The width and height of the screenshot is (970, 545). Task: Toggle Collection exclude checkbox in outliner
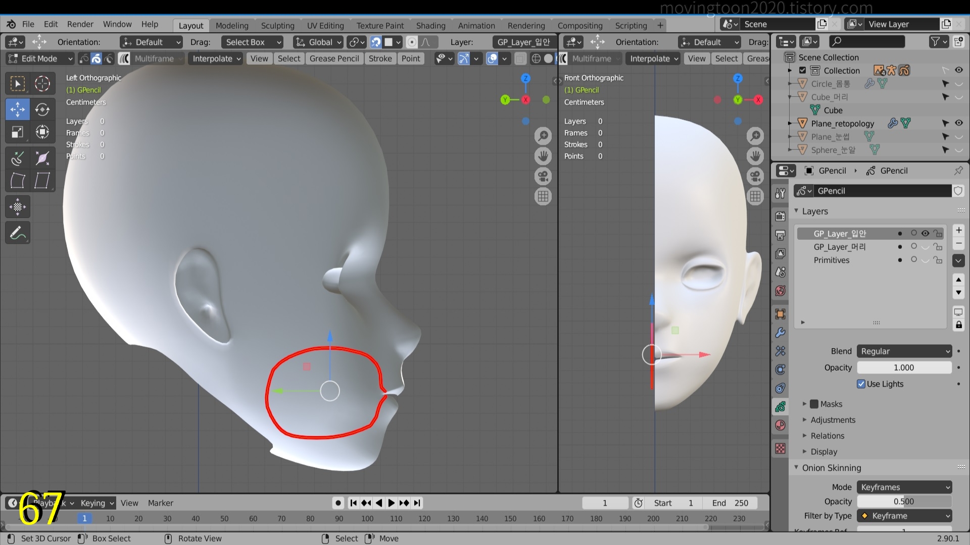pyautogui.click(x=802, y=71)
